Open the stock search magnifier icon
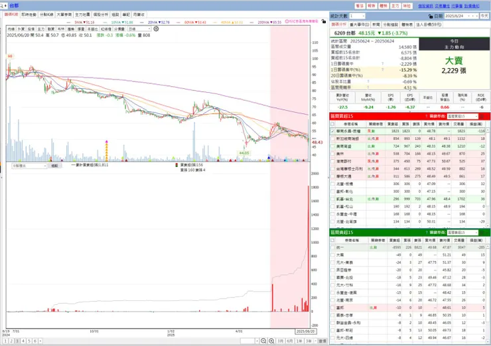Screen dimensions: 491x346 [1, 5]
